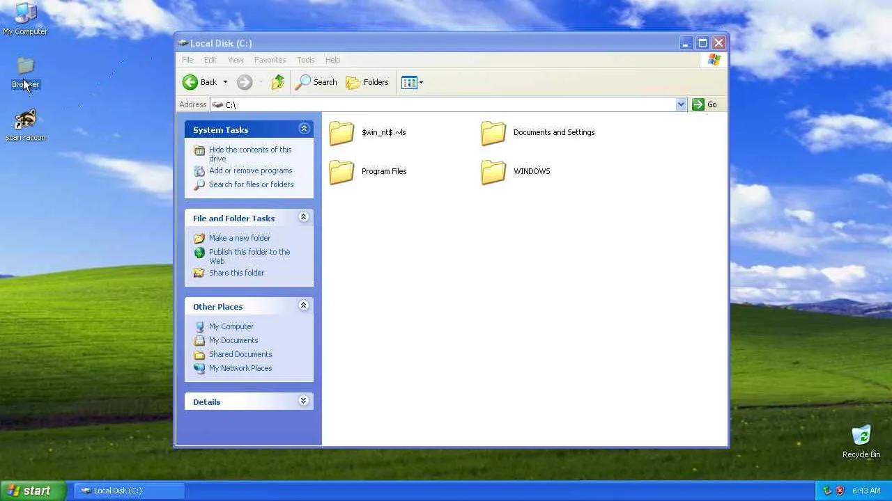Focus the Address field showing C:\
Screen dimensions: 892x501
(443, 104)
